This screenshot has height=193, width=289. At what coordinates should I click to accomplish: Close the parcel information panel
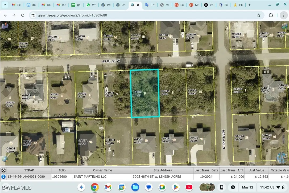(x=3, y=170)
